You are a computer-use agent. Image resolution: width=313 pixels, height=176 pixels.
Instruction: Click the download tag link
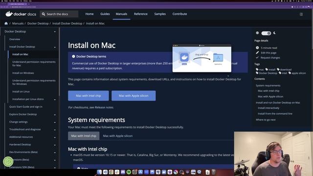tap(286, 69)
